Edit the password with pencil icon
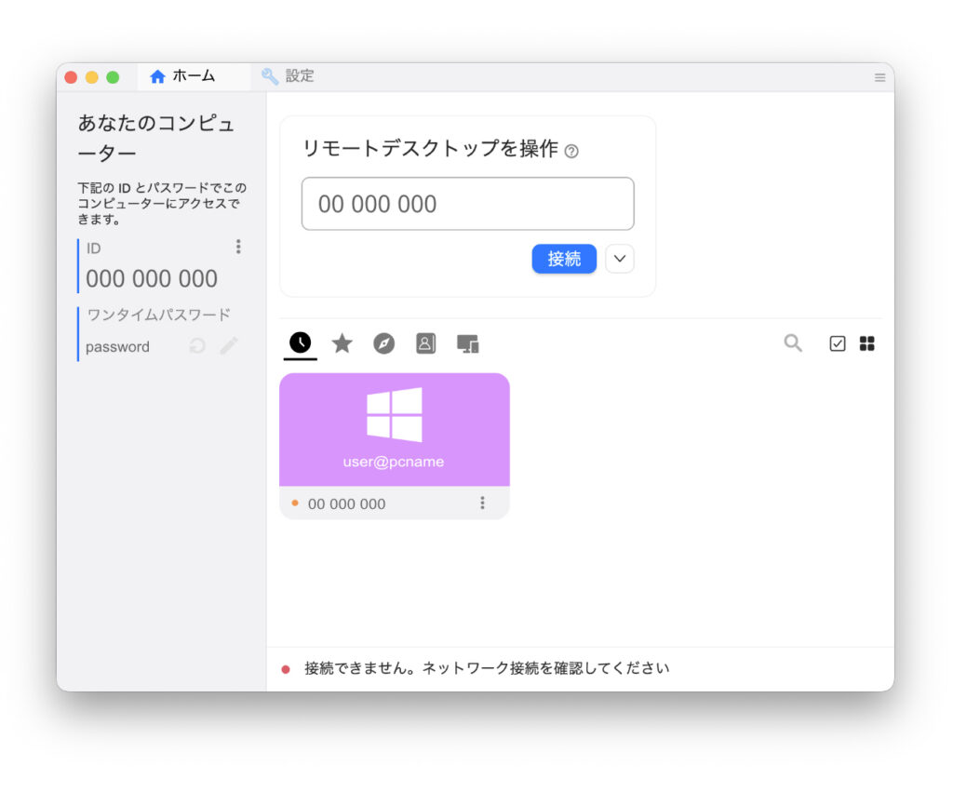953x792 pixels. click(x=229, y=346)
